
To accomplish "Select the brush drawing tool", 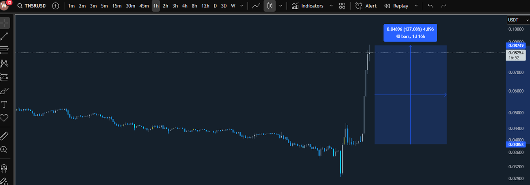I will [x=4, y=91].
